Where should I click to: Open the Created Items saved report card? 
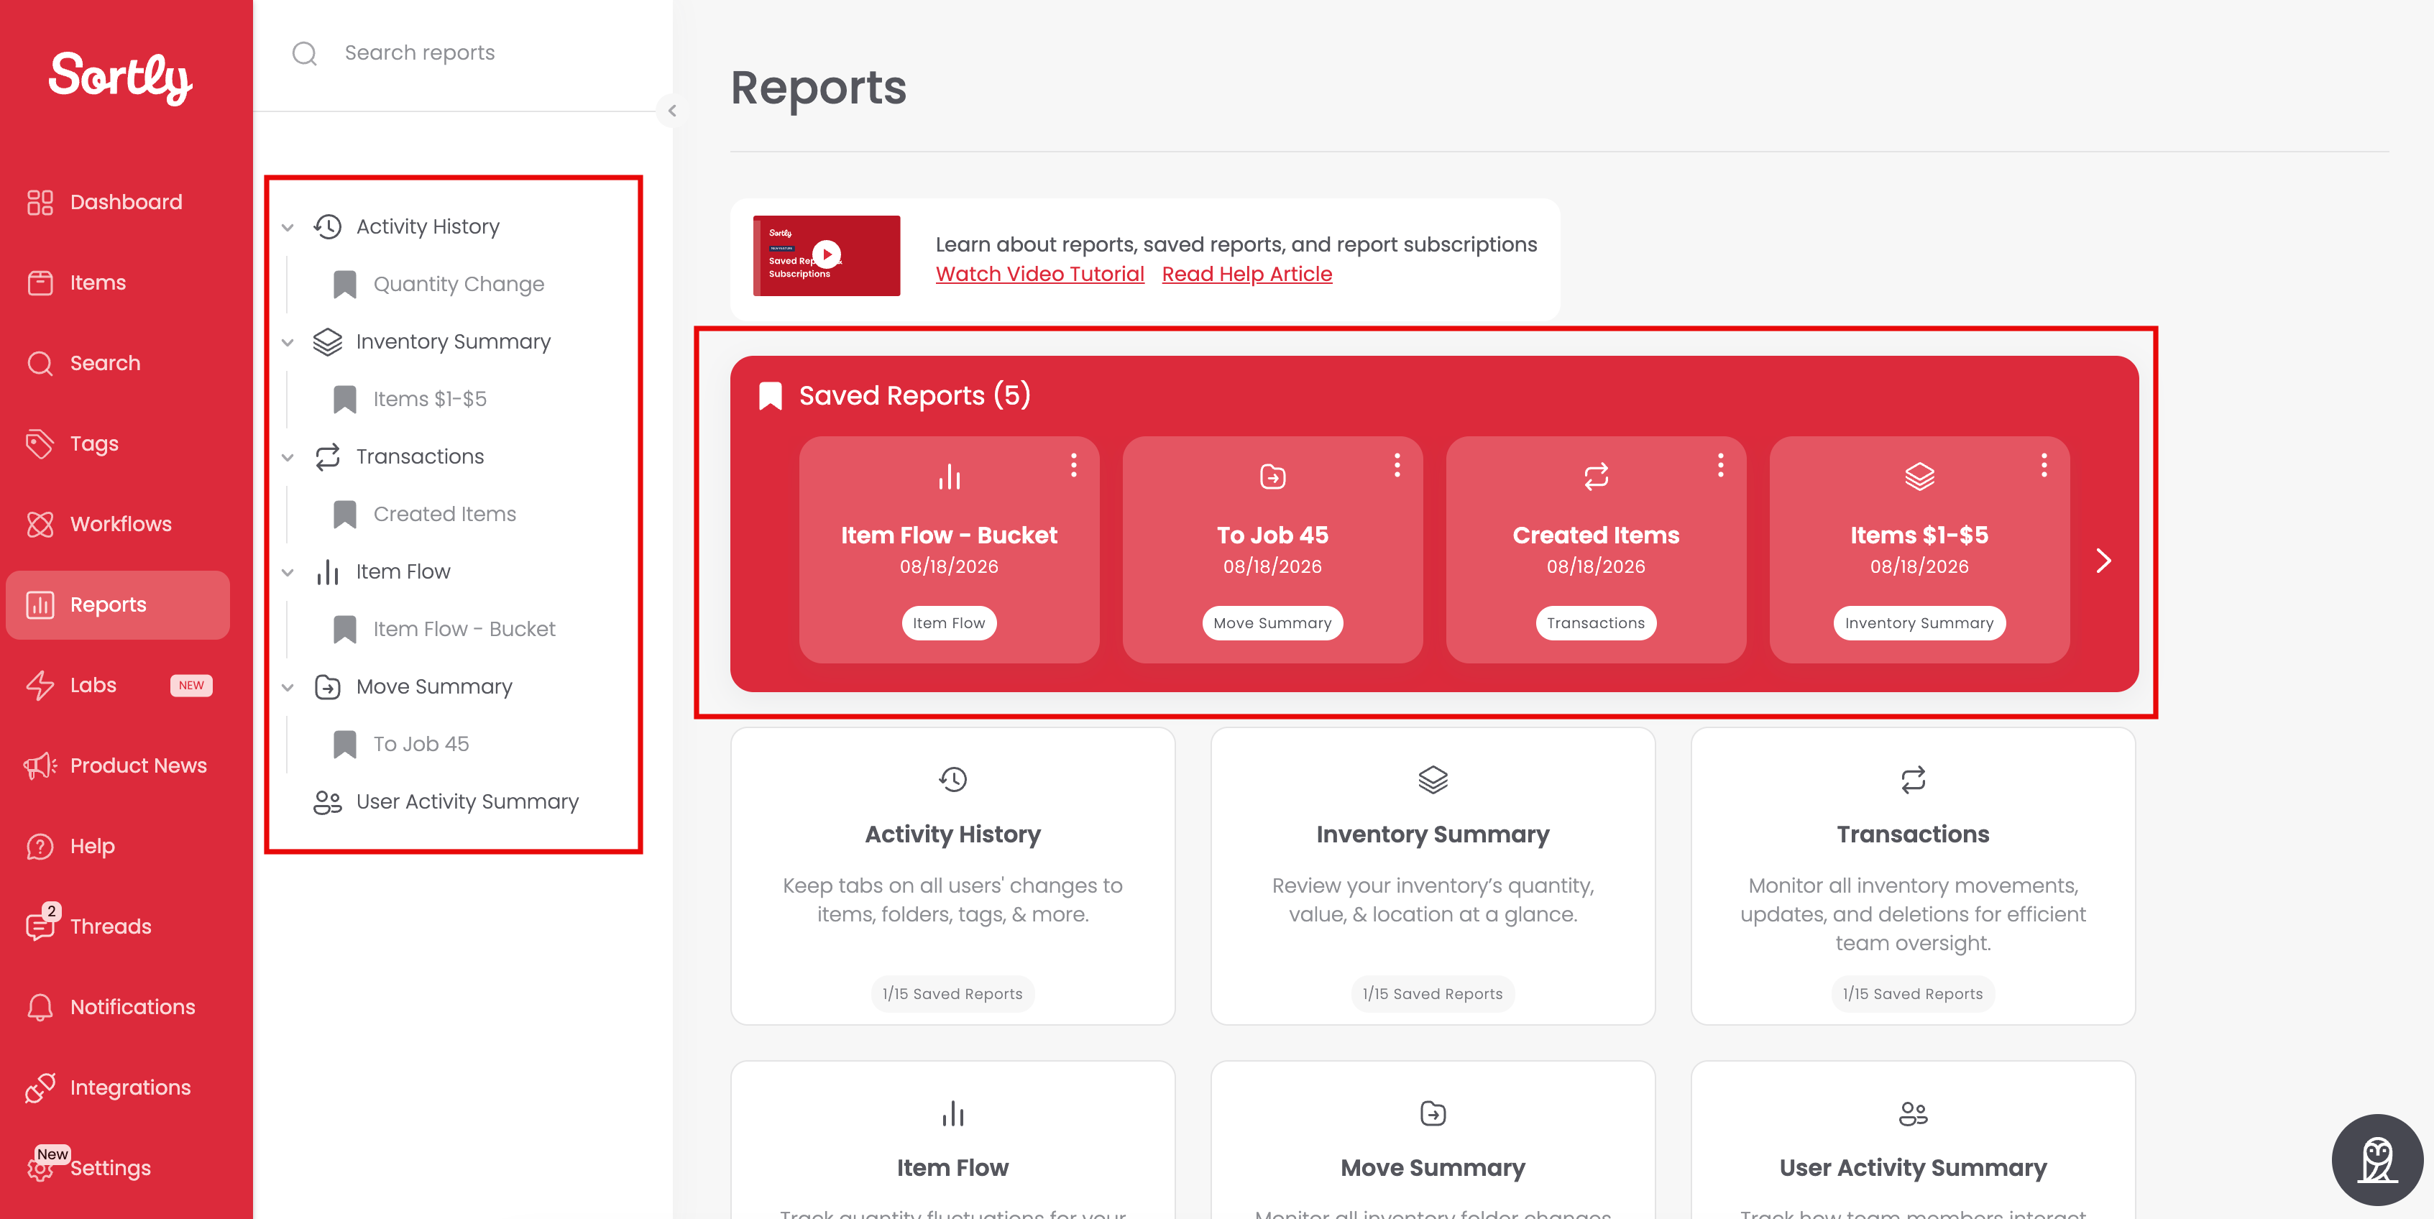tap(1595, 550)
